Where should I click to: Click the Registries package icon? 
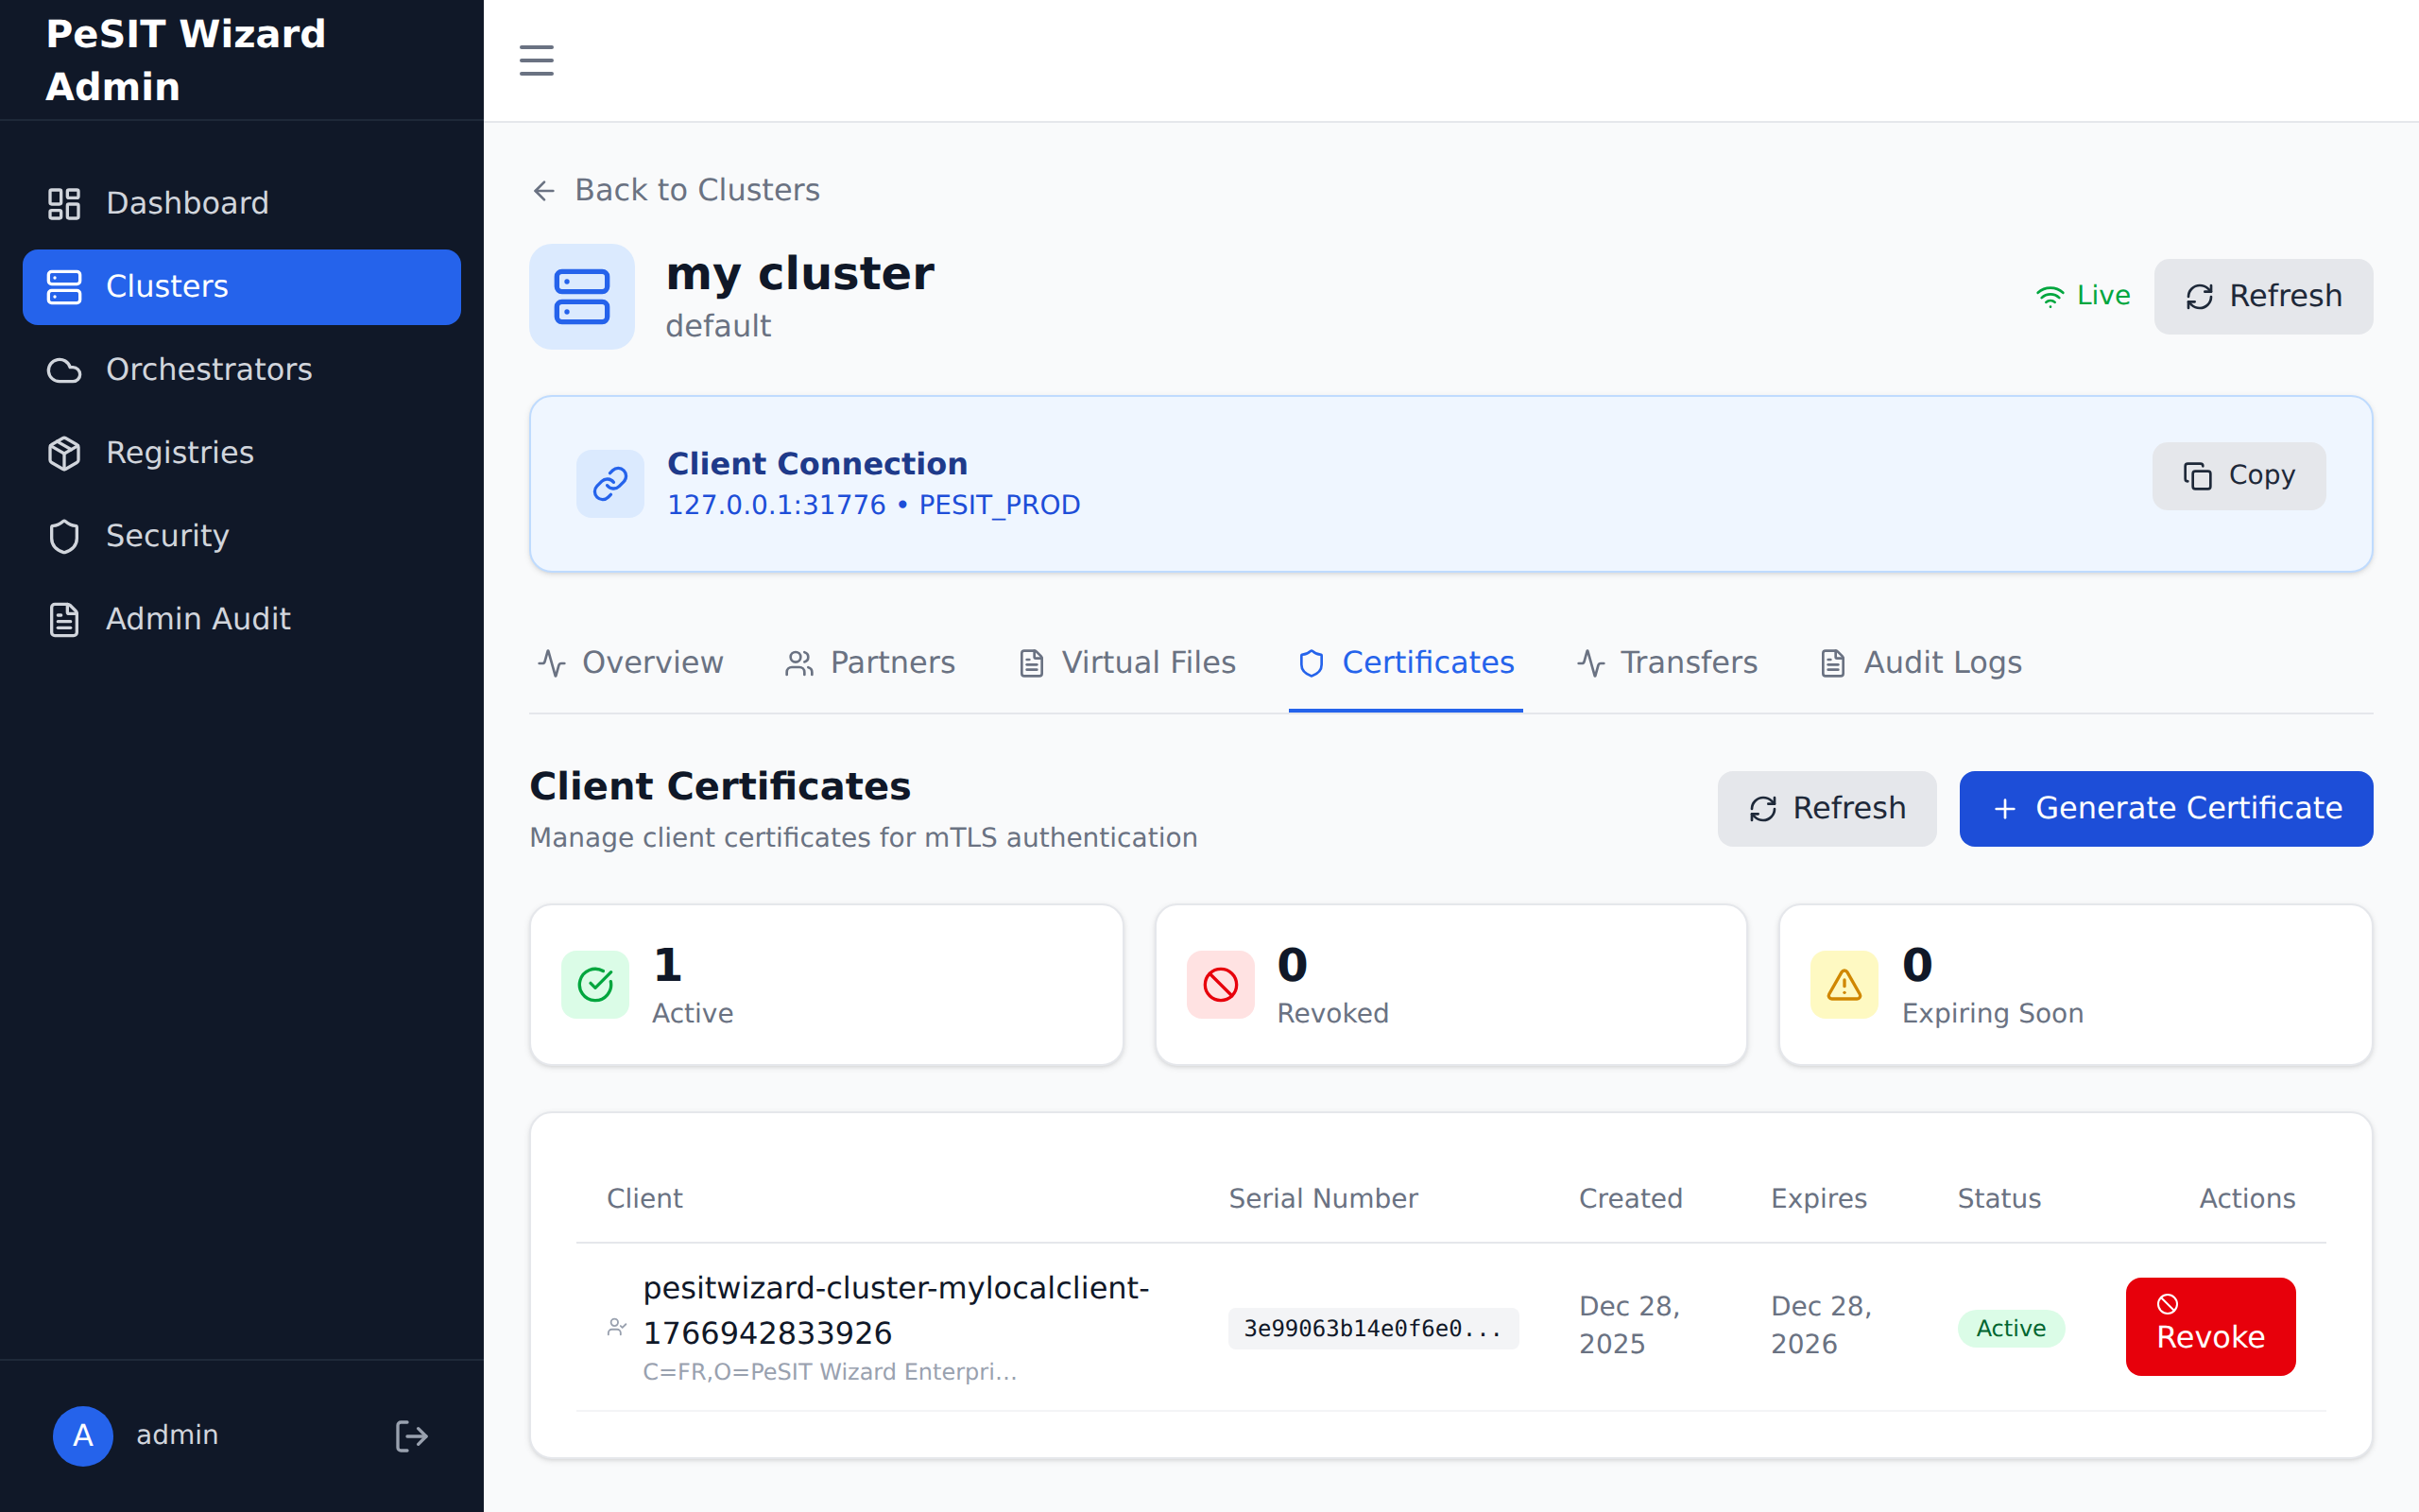tap(64, 452)
